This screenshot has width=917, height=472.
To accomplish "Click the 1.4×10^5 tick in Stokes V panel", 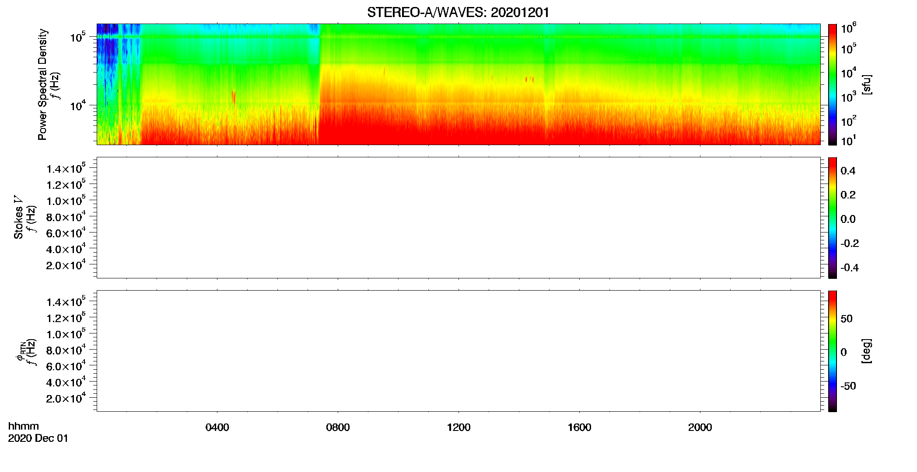I will coord(66,168).
